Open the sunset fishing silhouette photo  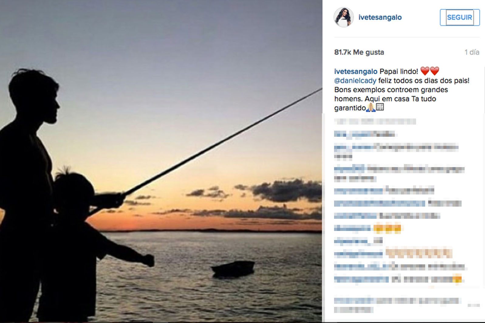pos(161,161)
